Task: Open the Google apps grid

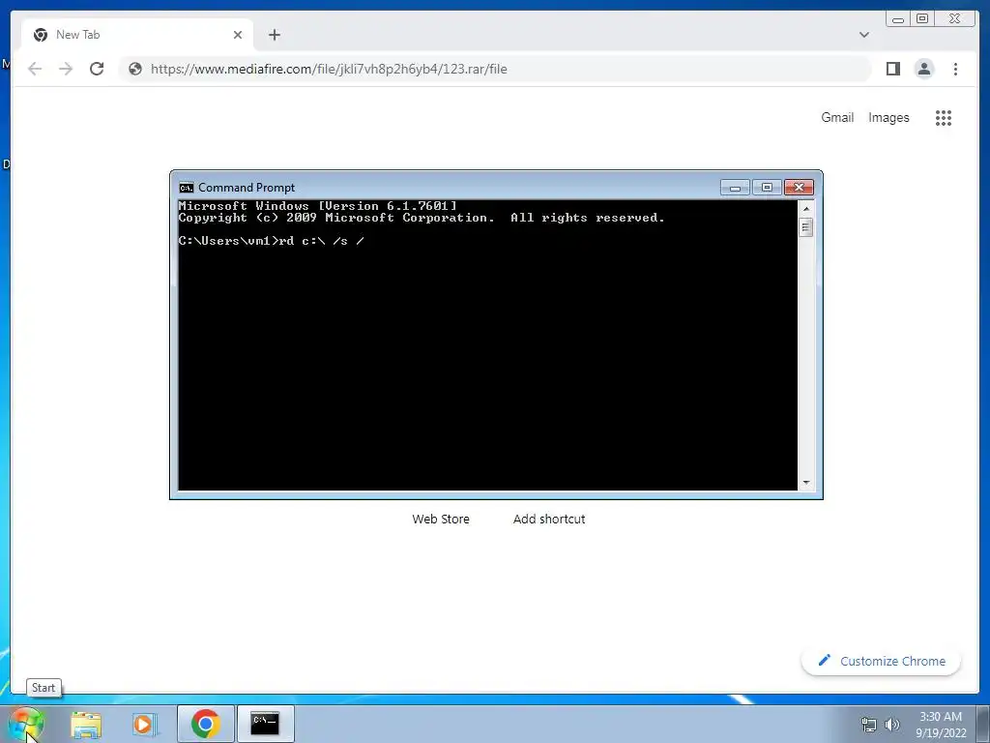Action: pyautogui.click(x=944, y=117)
